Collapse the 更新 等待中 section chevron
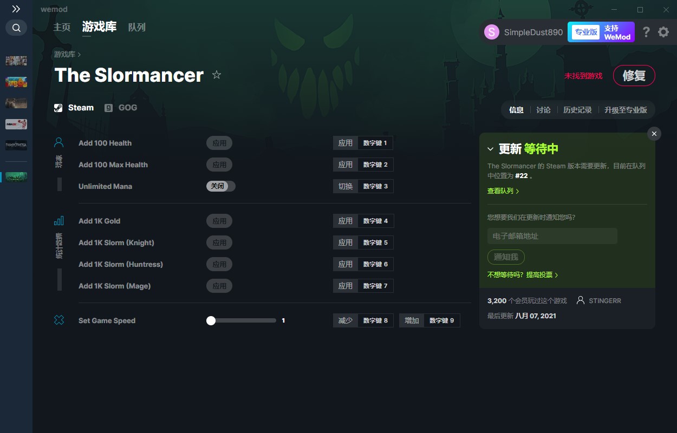Screen dimensions: 677x433 (490, 149)
